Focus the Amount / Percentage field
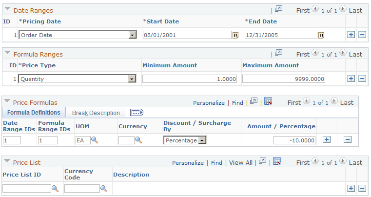 [x=294, y=140]
